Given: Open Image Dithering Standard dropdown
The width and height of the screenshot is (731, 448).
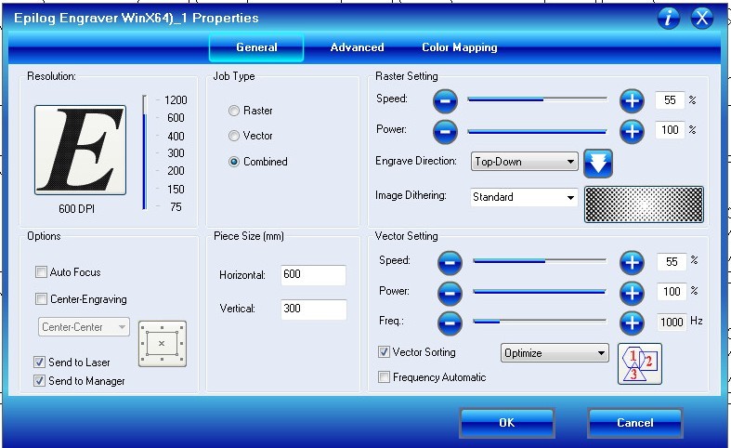Looking at the screenshot, I should click(525, 197).
